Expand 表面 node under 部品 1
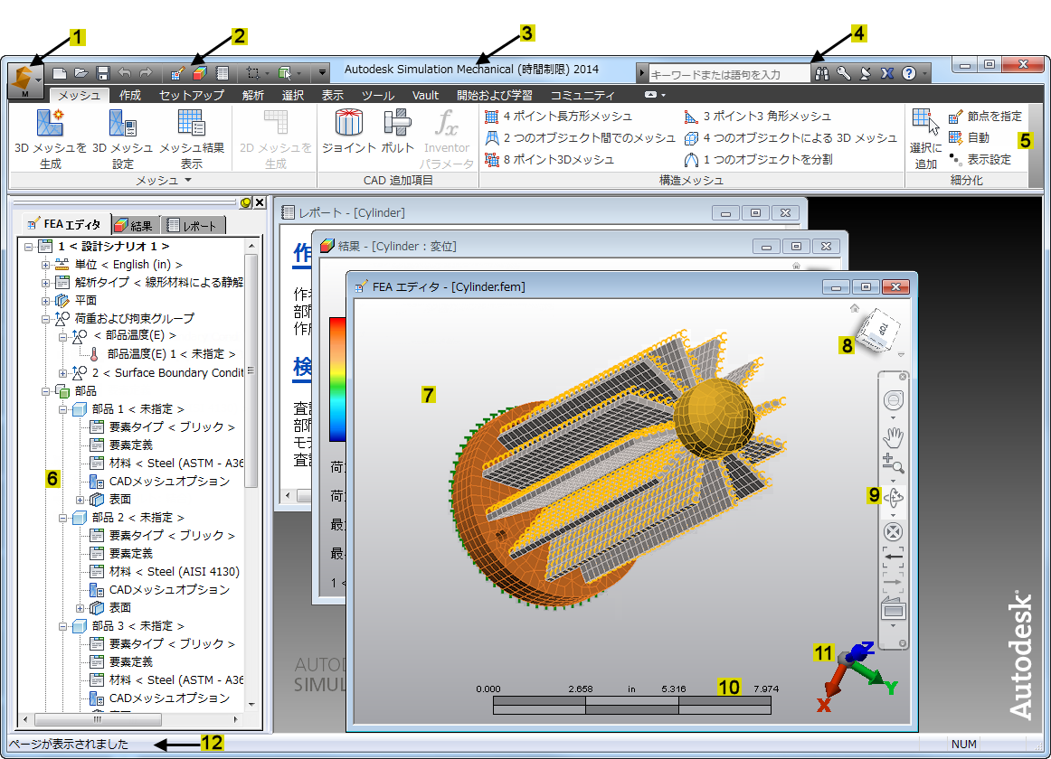Screen dimensions: 1051x759 80,500
